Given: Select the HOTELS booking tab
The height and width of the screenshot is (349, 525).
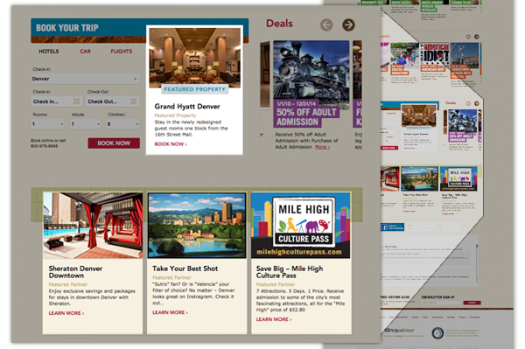Looking at the screenshot, I should 48,52.
